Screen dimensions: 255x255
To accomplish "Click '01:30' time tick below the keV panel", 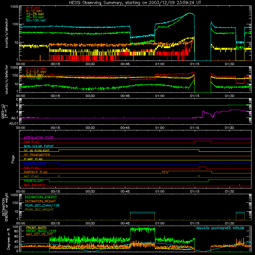I will pyautogui.click(x=229, y=64).
